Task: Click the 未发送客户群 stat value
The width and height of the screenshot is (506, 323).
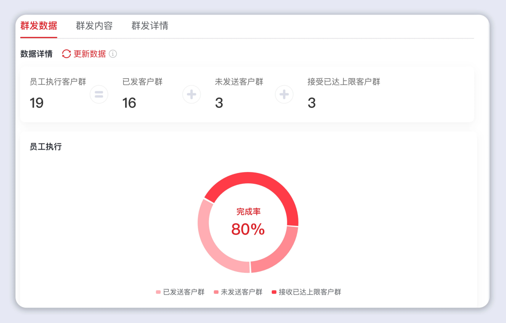Action: click(x=219, y=103)
